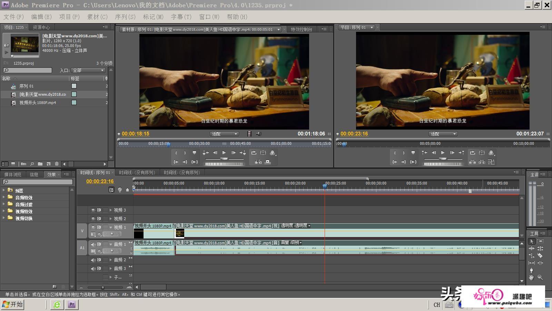Mute track 音频 2 speaker icon
The image size is (552, 311).
point(93,260)
